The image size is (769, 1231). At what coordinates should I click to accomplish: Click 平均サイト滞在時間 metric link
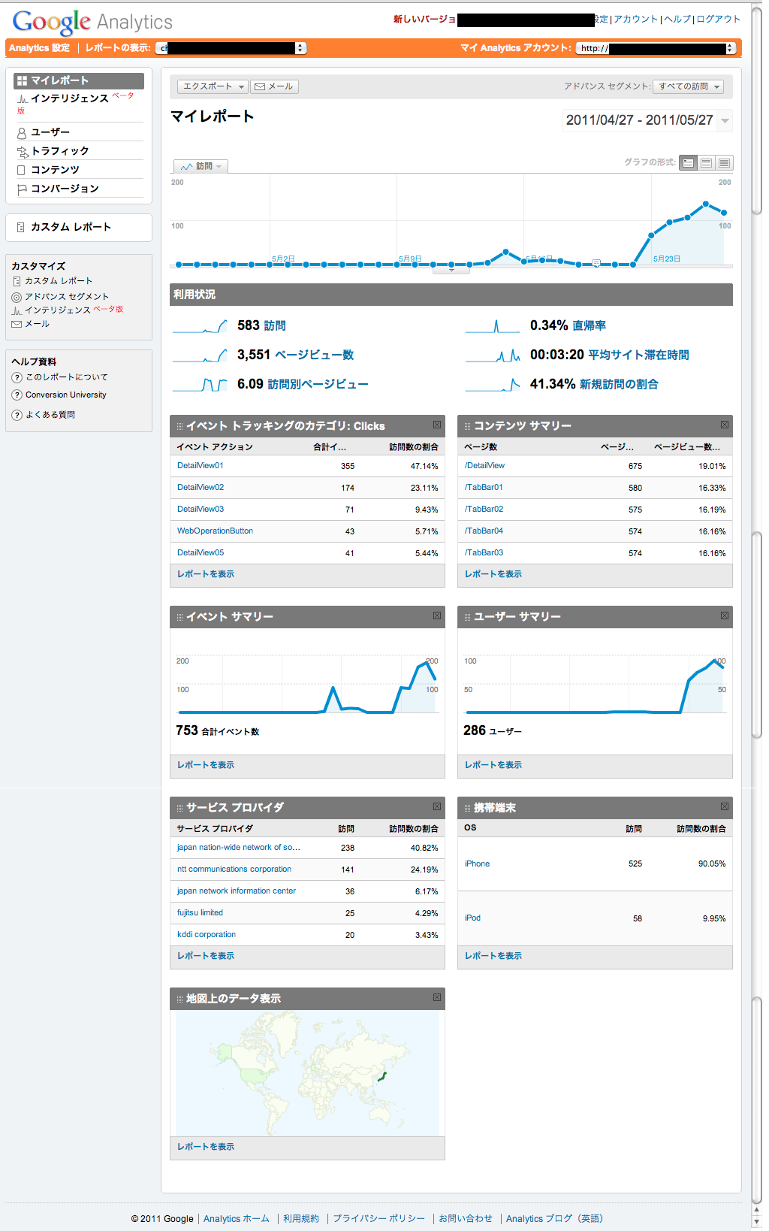(638, 355)
